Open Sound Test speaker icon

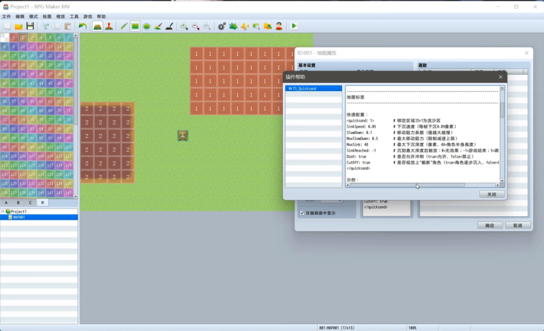point(245,26)
